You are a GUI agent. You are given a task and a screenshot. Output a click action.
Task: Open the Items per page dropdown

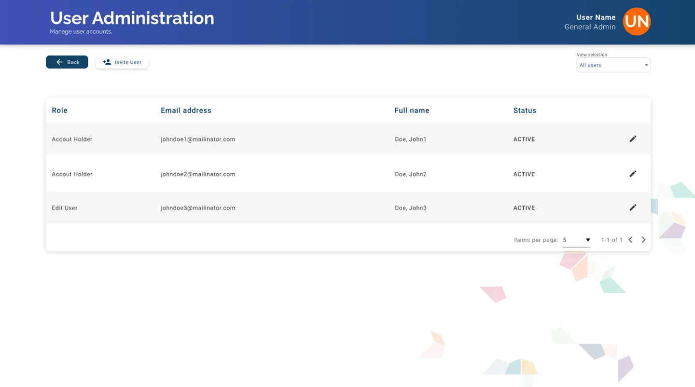[x=576, y=240]
